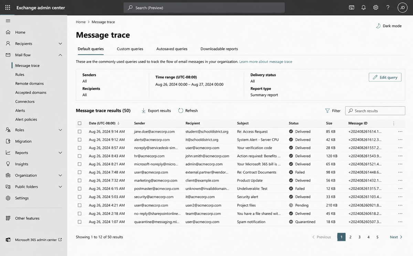This screenshot has width=413, height=256.
Task: Click the column options vertical dots
Action: (394, 123)
